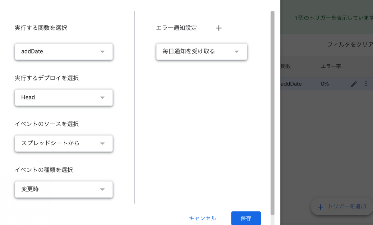373x225 pixels.
Task: Add another error notification with plus icon
Action: 219,28
